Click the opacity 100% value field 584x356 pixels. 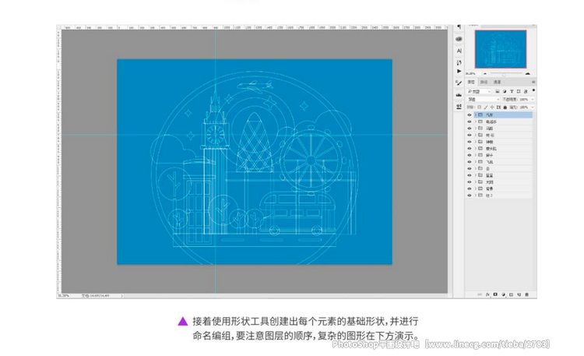pos(524,100)
